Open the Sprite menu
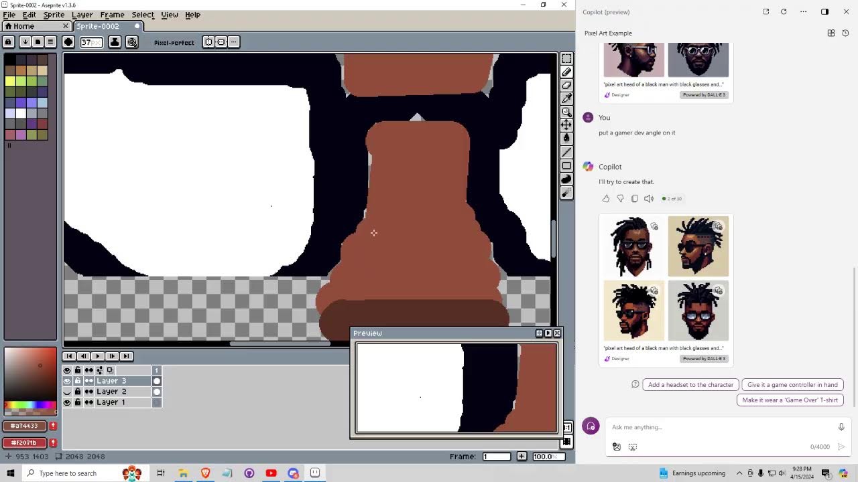 [x=54, y=15]
